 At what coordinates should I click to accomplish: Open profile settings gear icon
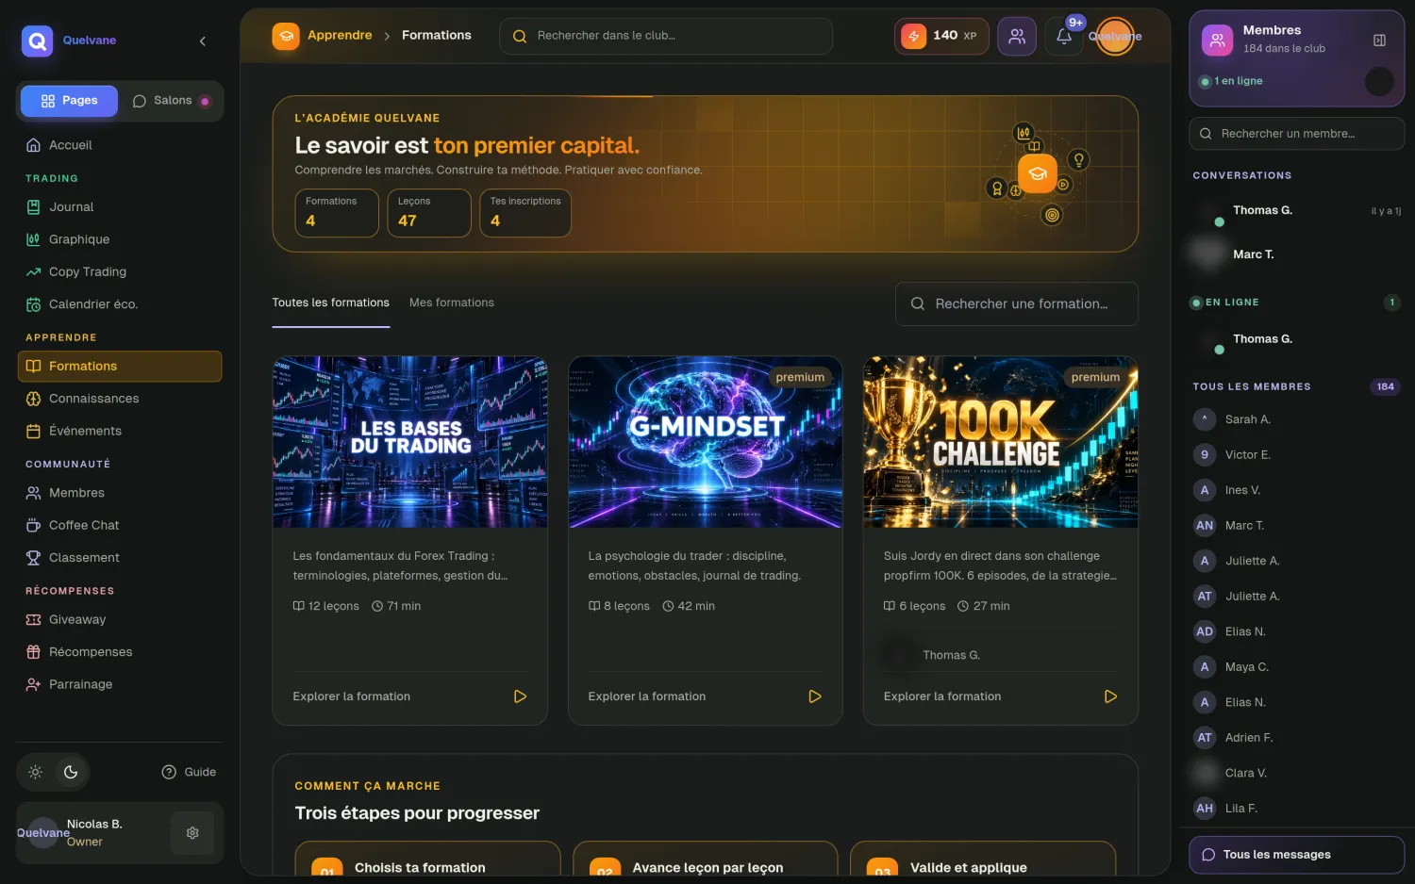point(192,833)
